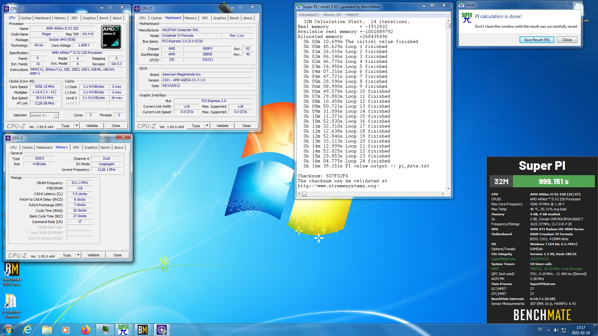This screenshot has height=336, width=598.
Task: Click the network tray icon
Action: pyautogui.click(x=564, y=330)
